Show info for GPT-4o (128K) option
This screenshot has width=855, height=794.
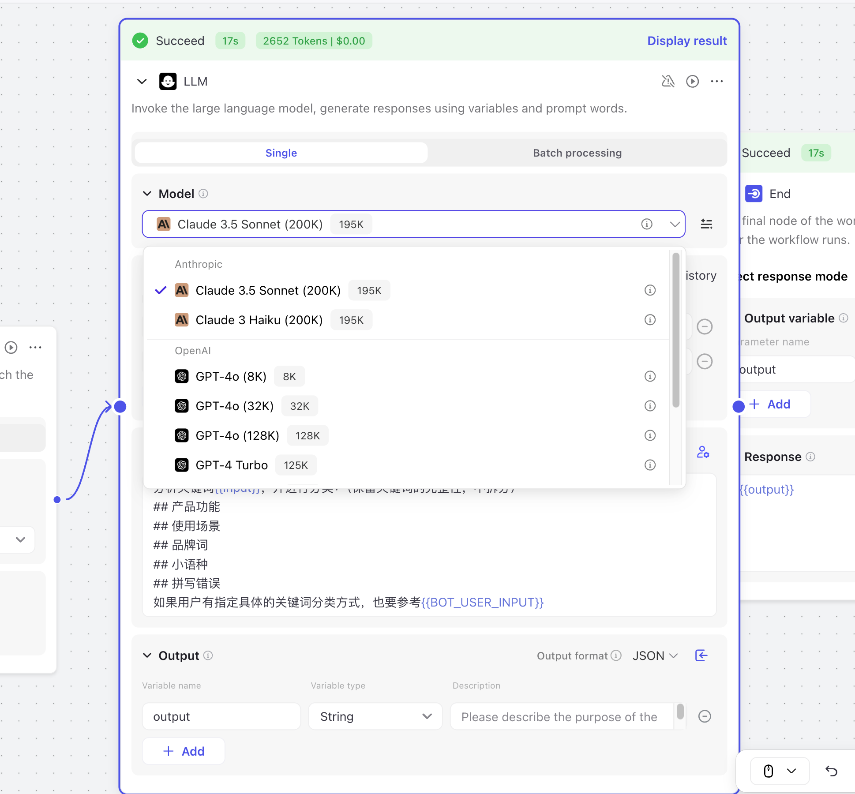pyautogui.click(x=650, y=435)
